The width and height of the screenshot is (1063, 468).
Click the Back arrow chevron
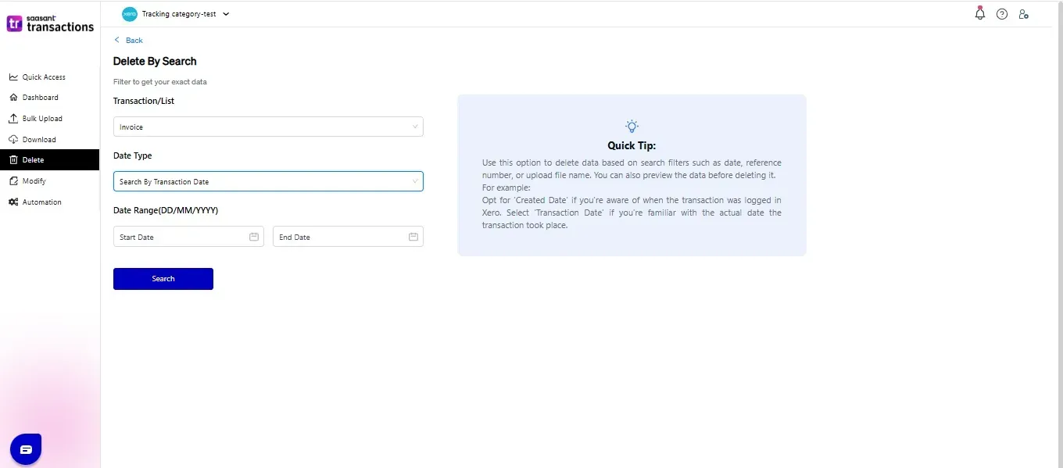click(117, 40)
